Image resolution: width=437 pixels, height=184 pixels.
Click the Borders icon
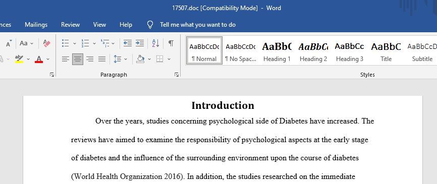(x=159, y=59)
